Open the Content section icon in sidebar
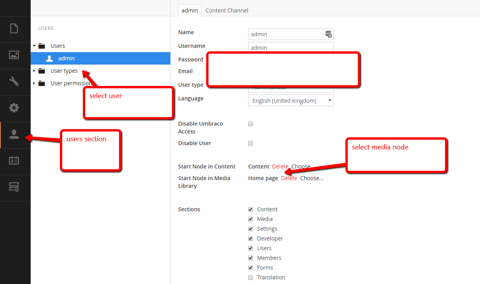 click(x=14, y=29)
